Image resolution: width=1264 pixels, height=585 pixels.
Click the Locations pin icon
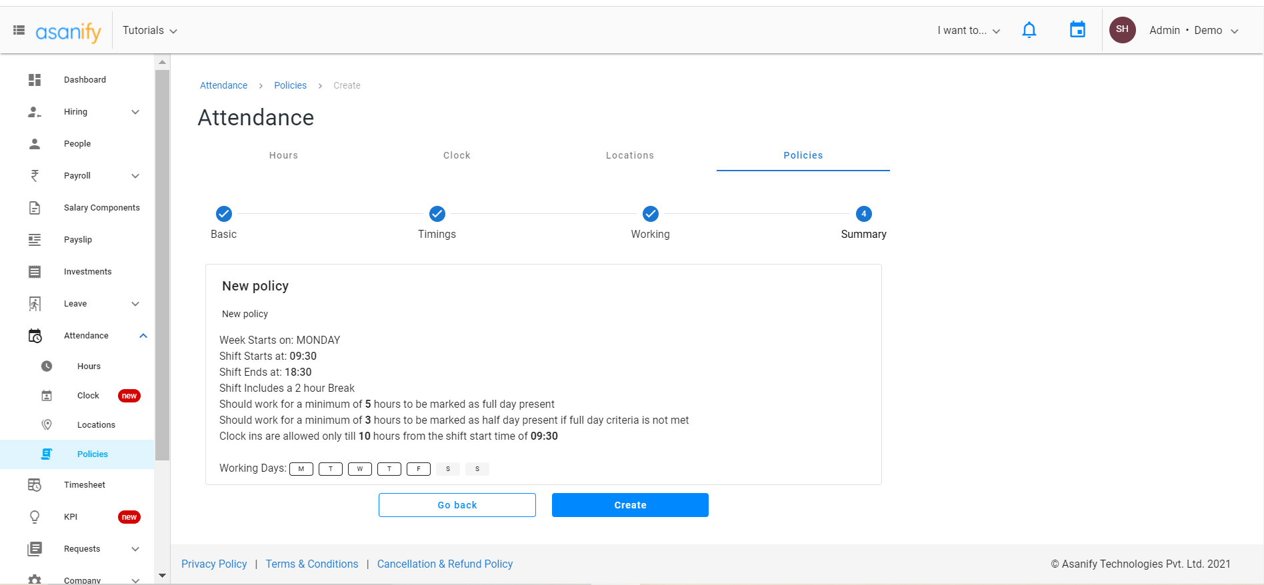[x=47, y=425]
